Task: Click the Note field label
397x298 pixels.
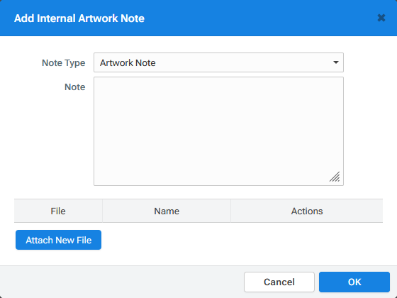Action: click(75, 87)
